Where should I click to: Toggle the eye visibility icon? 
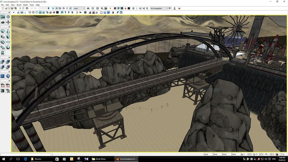(x=80, y=12)
